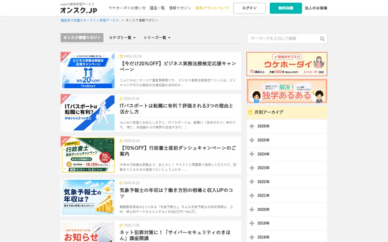Click the search magnifier icon
Viewport: 388px width, 242px height.
[x=322, y=39]
